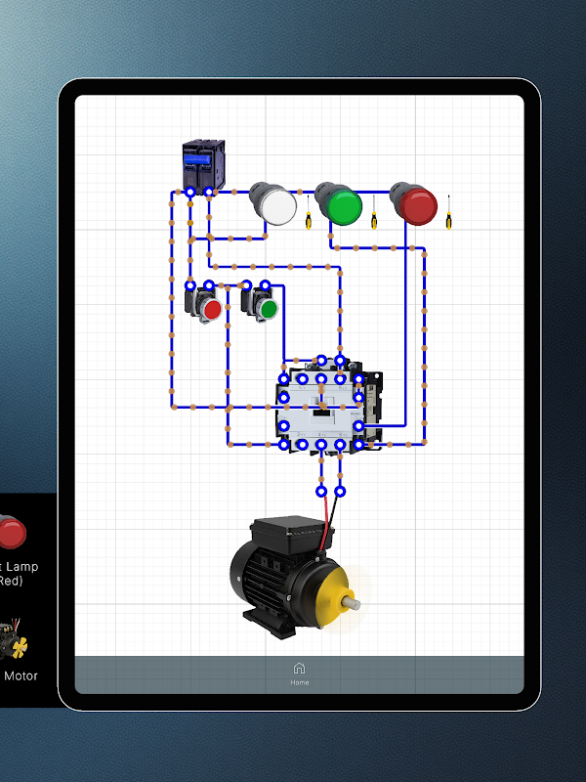The image size is (586, 782).
Task: Click breaker's right output terminal
Action: 209,192
